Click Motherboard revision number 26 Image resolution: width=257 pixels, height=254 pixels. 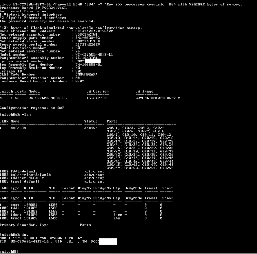(77, 51)
